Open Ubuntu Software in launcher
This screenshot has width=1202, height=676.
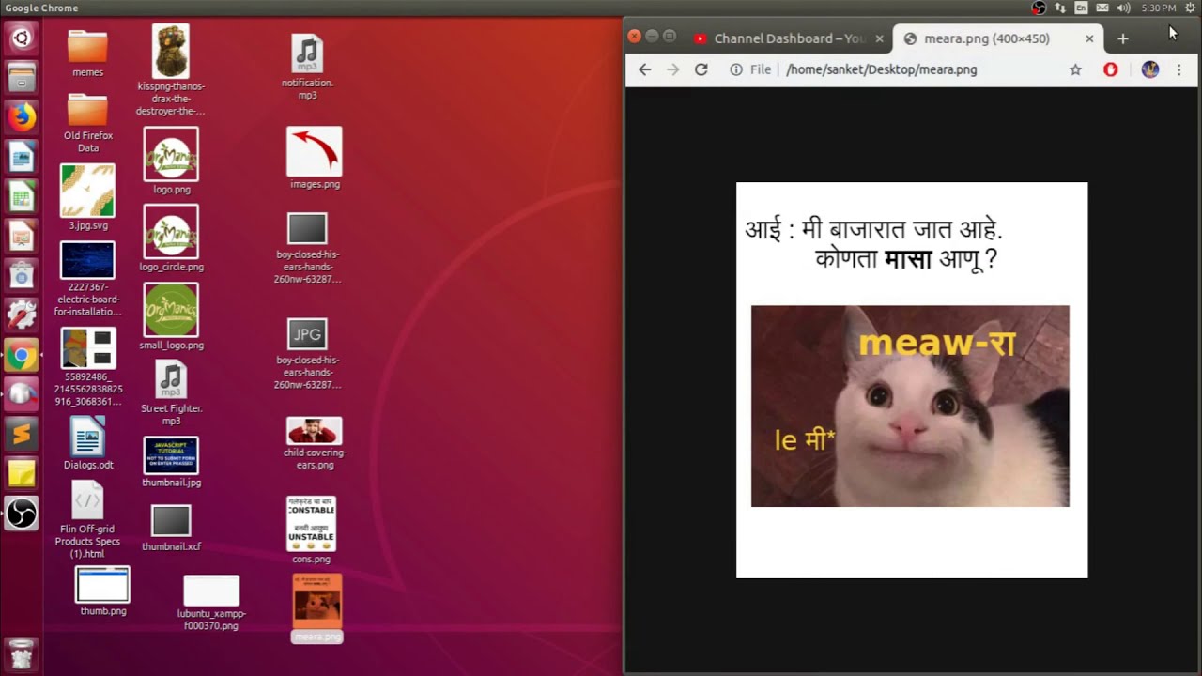[22, 276]
